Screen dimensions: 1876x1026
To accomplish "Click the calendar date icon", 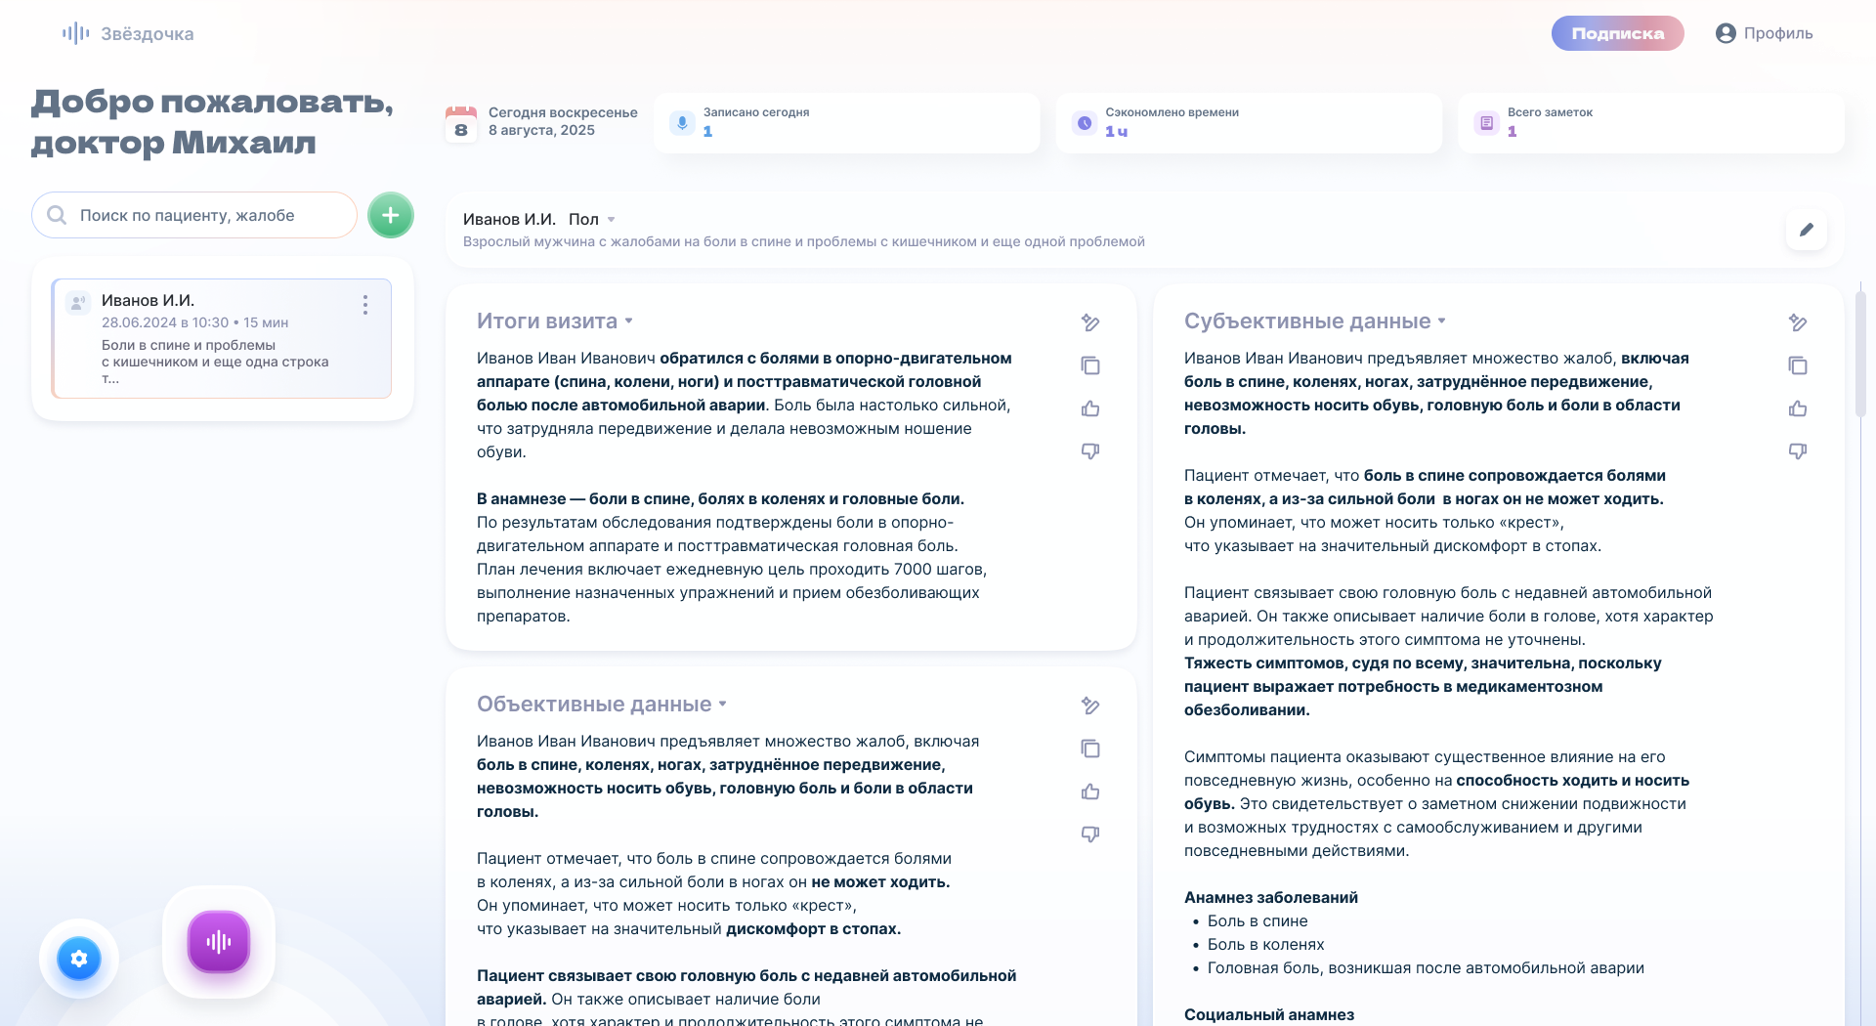I will click(x=461, y=124).
